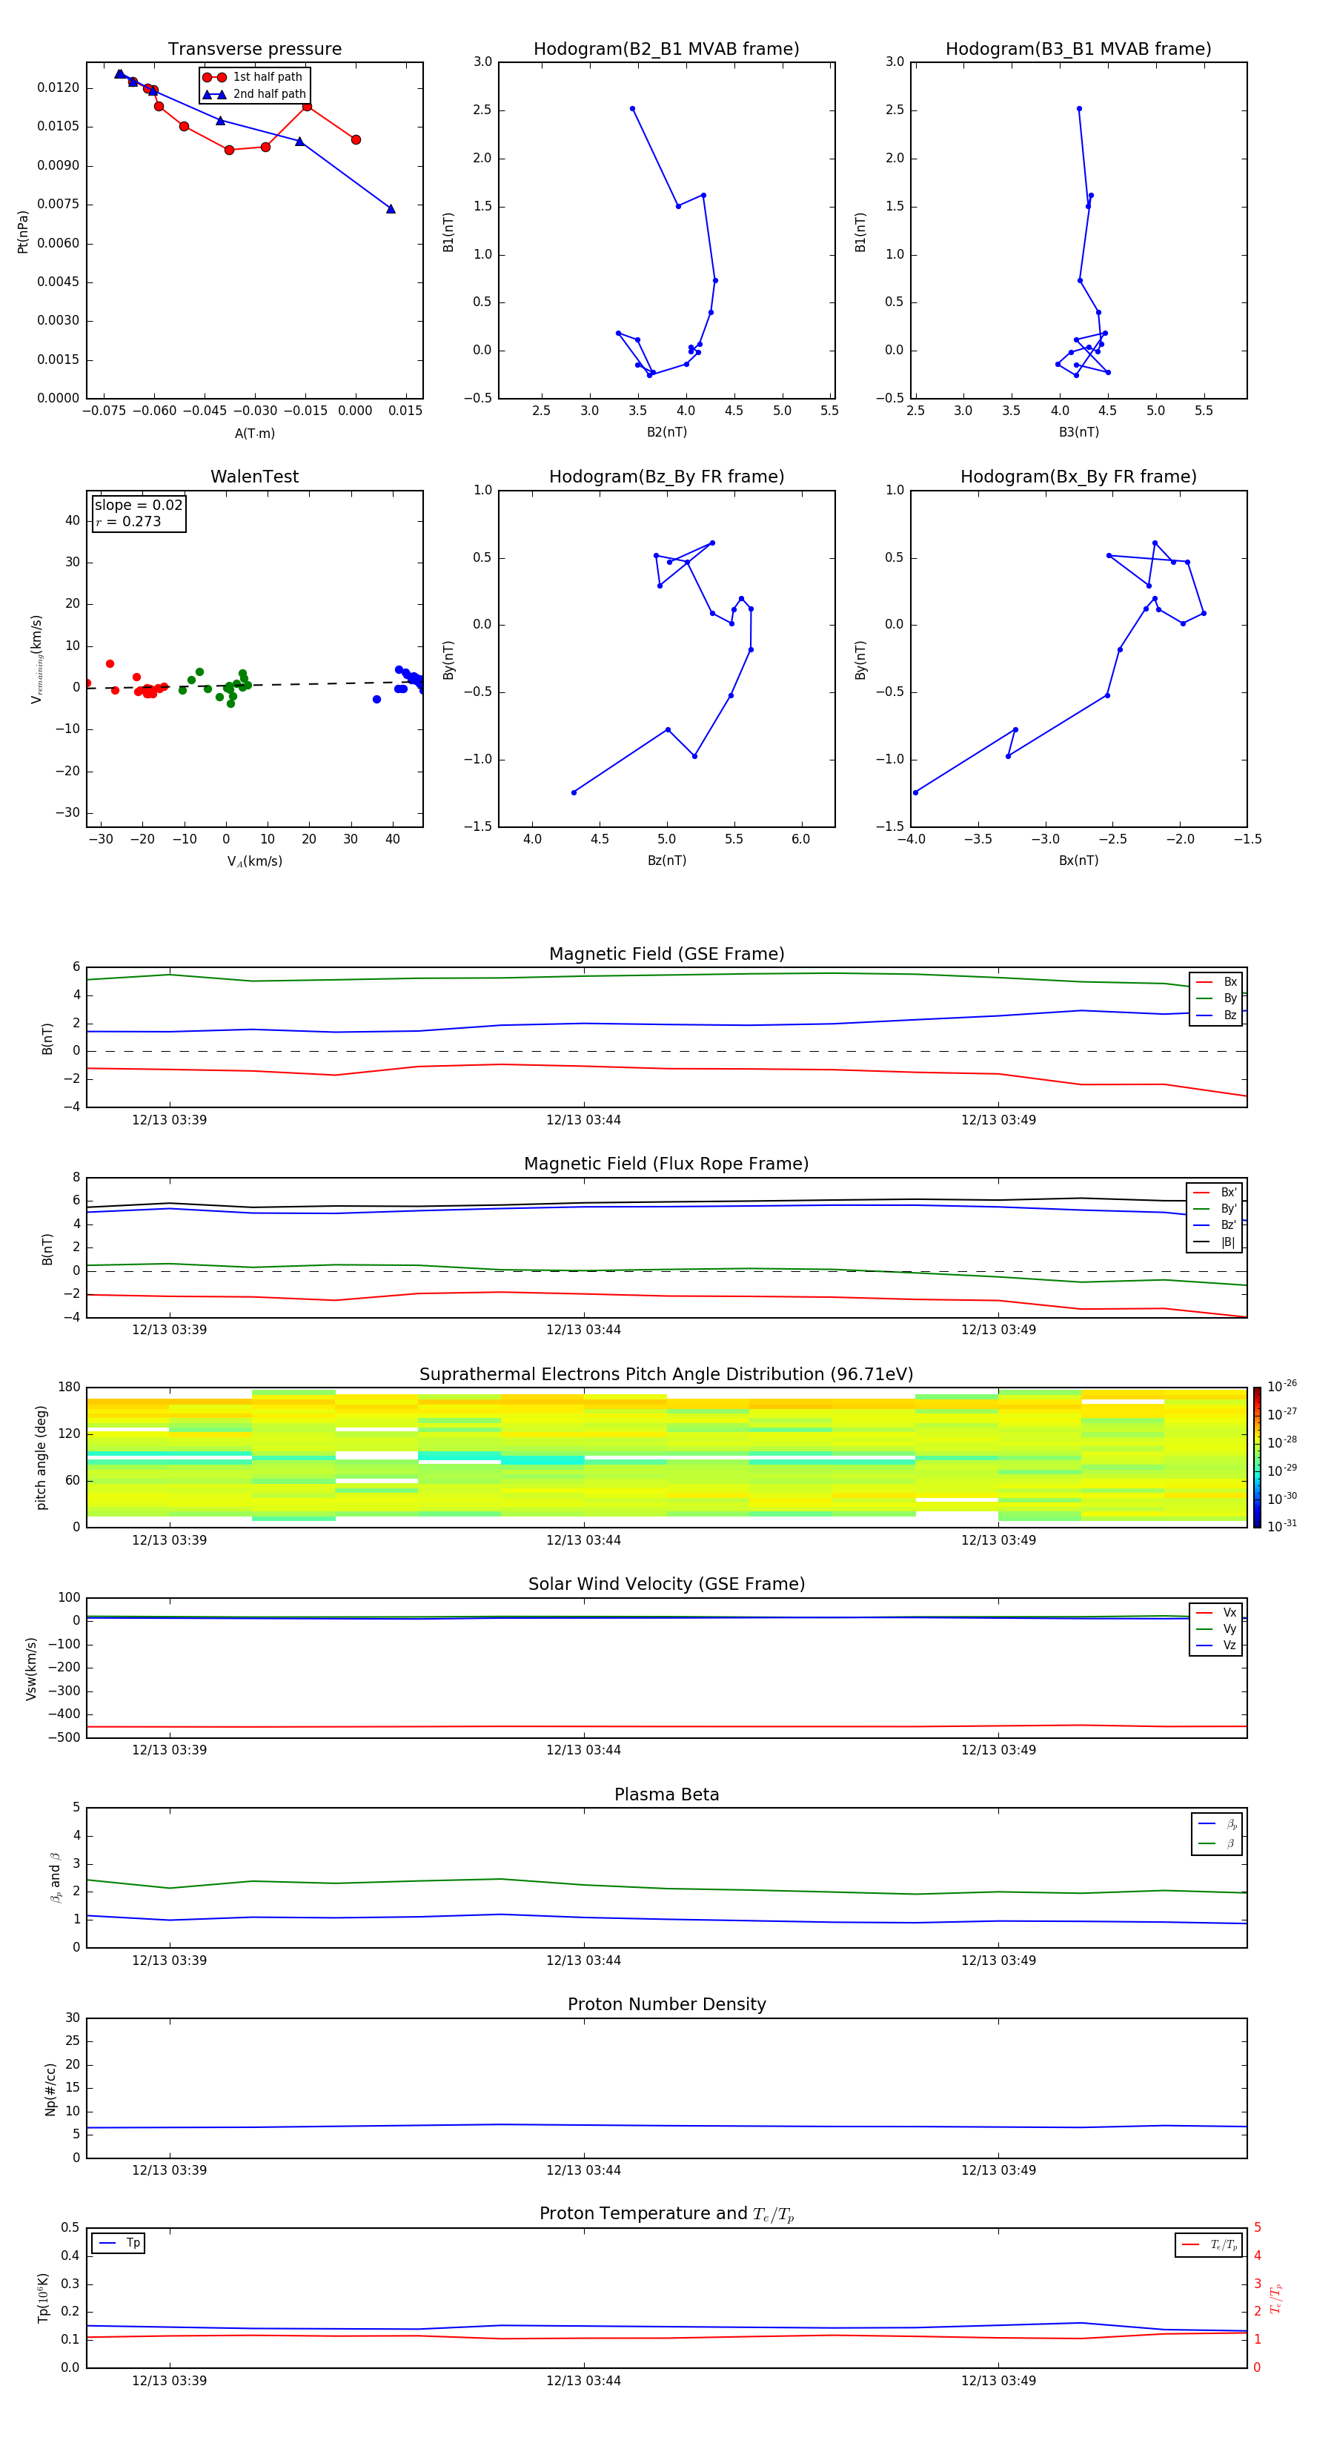
Task: Click the "Bx'" legend entry in flux rope frame
Action: tap(1215, 1193)
